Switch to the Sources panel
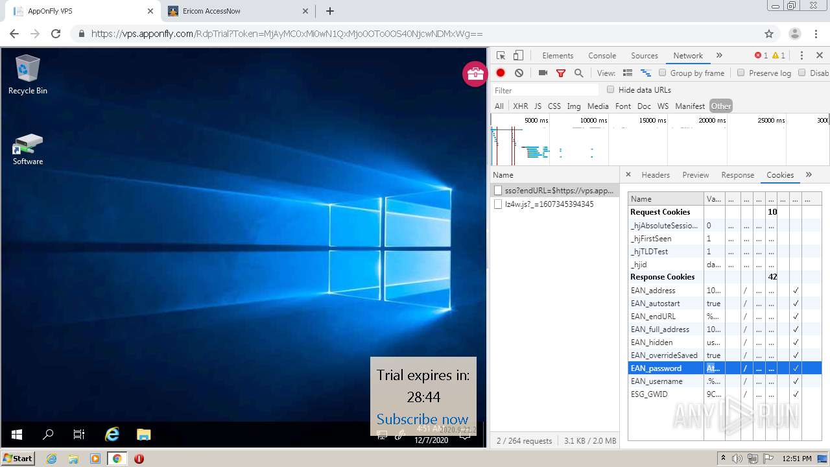830x467 pixels. coord(645,56)
